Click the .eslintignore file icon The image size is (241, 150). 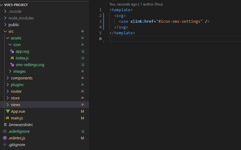click(x=5, y=131)
